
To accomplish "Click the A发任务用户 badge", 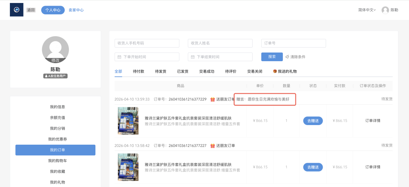I will tap(55, 76).
